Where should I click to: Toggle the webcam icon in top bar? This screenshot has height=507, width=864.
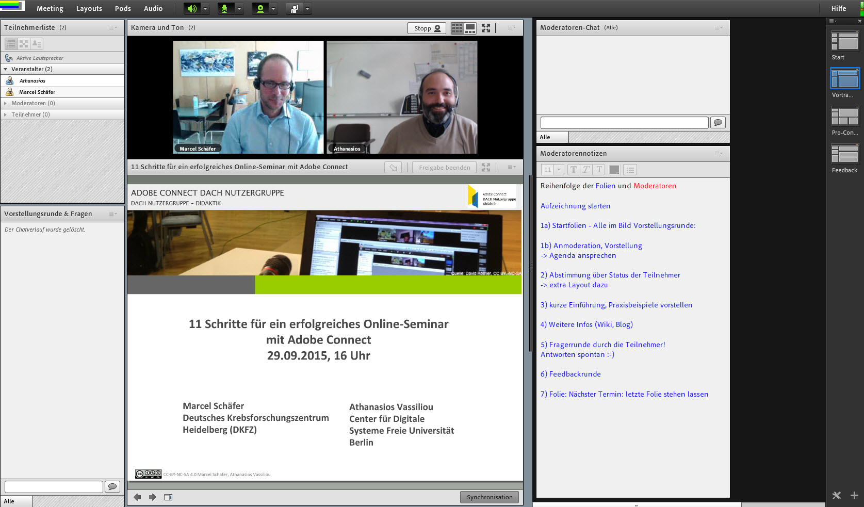coord(260,9)
